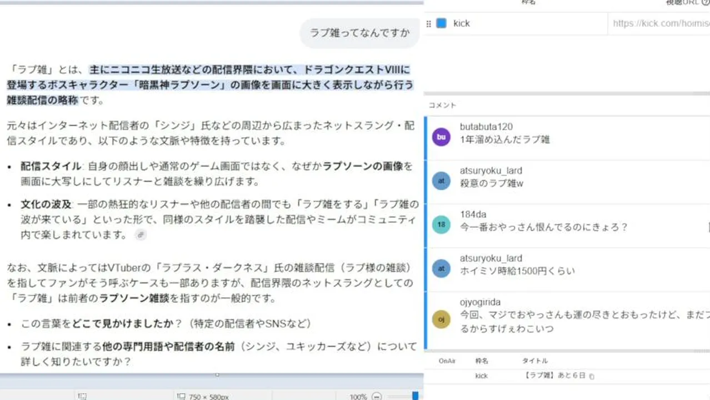The height and width of the screenshot is (400, 710).
Task: Click kick in the bottom broadcast list
Action: [481, 376]
